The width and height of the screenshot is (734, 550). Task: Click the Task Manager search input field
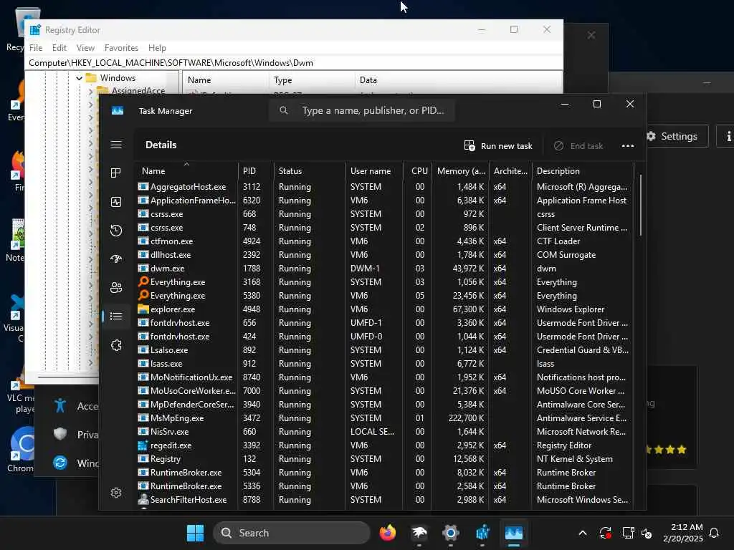pyautogui.click(x=361, y=110)
